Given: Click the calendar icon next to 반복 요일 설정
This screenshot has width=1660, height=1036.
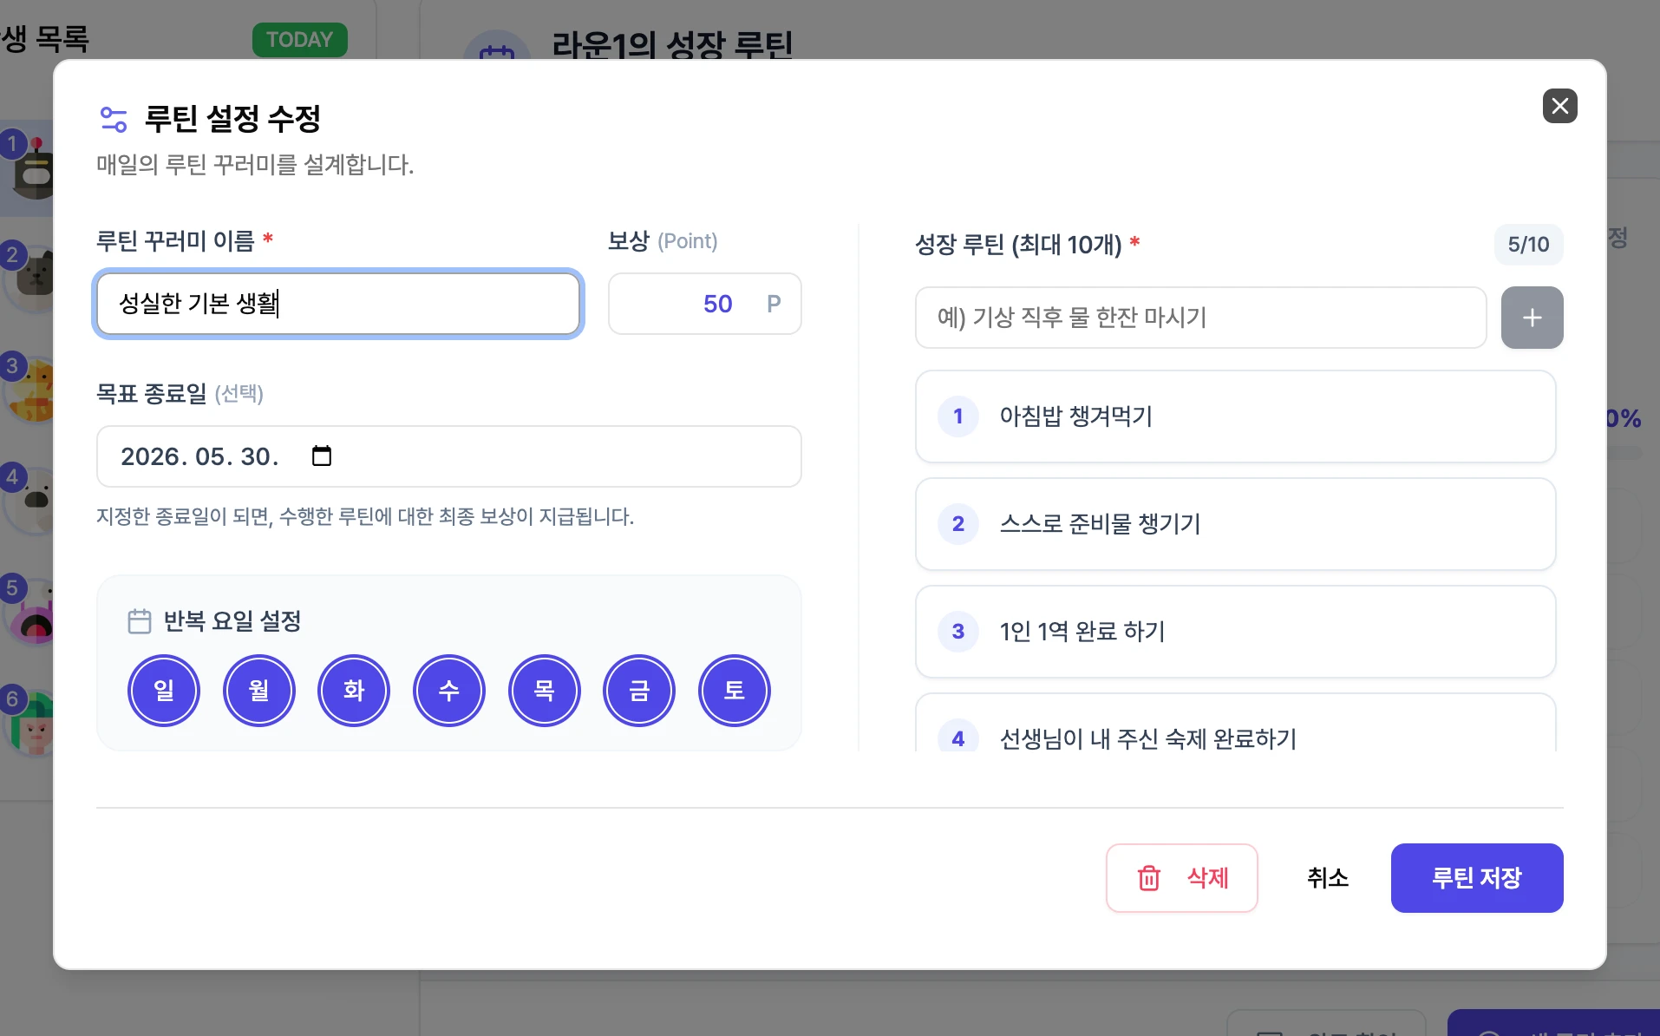Looking at the screenshot, I should coord(139,621).
